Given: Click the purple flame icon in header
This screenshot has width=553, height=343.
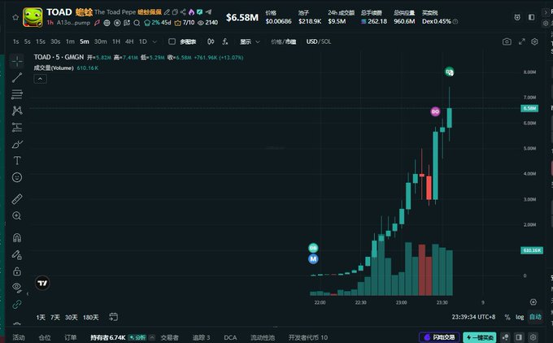Looking at the screenshot, I should point(191,12).
